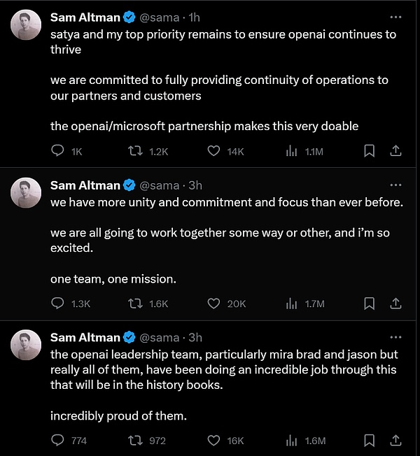The height and width of the screenshot is (456, 420).
Task: Bookmark the openai/microsoft partnership tweet
Action: pos(370,151)
